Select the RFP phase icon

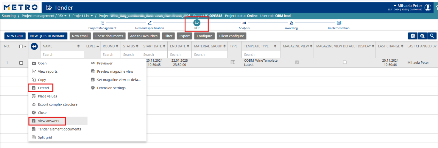197,23
